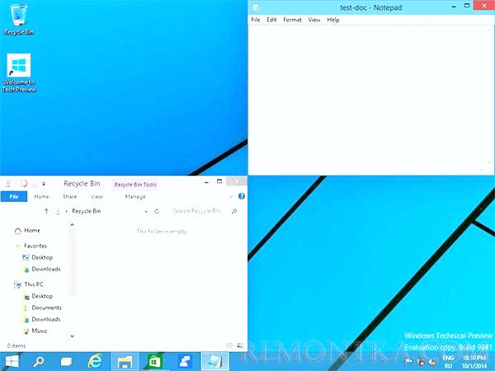Switch to File Explorer on the taskbar
The width and height of the screenshot is (495, 371).
(x=125, y=362)
